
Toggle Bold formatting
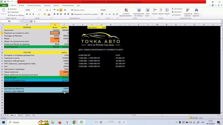(x=27, y=14)
